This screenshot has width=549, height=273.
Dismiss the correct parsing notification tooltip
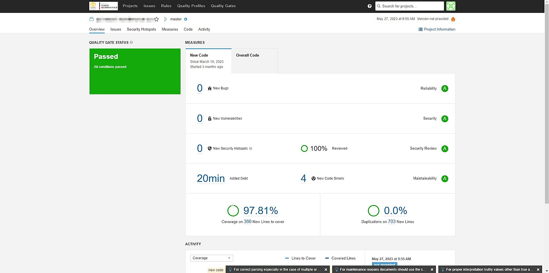coord(326,269)
